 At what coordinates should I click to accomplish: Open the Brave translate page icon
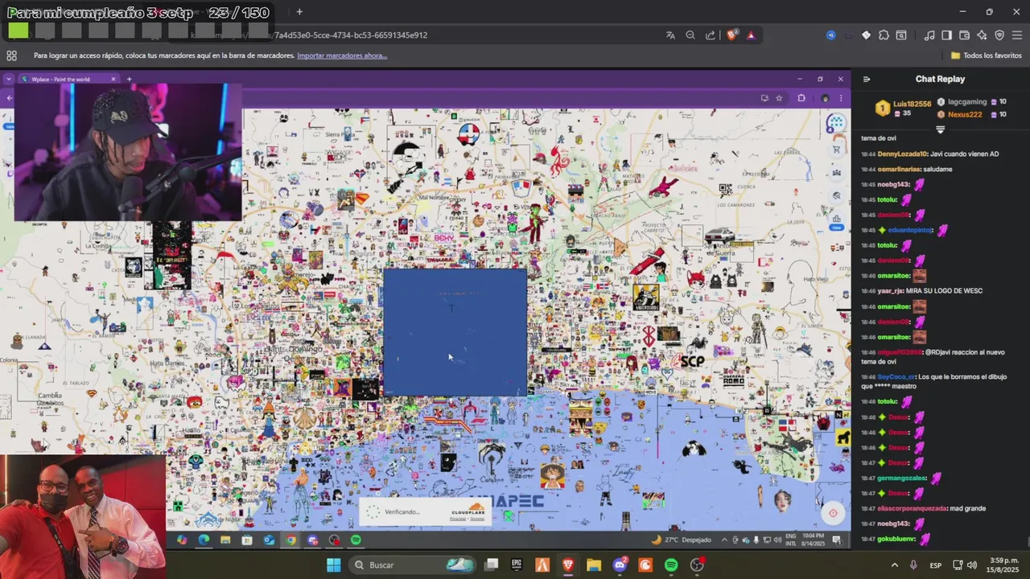(x=670, y=35)
